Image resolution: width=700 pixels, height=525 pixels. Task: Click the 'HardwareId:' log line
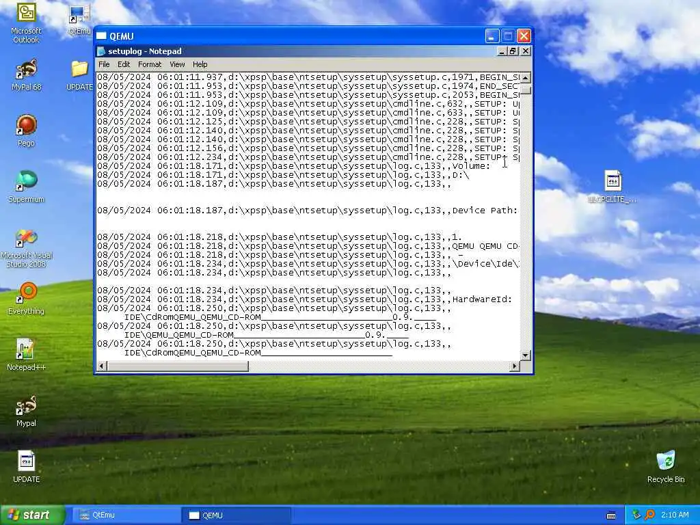(304, 299)
